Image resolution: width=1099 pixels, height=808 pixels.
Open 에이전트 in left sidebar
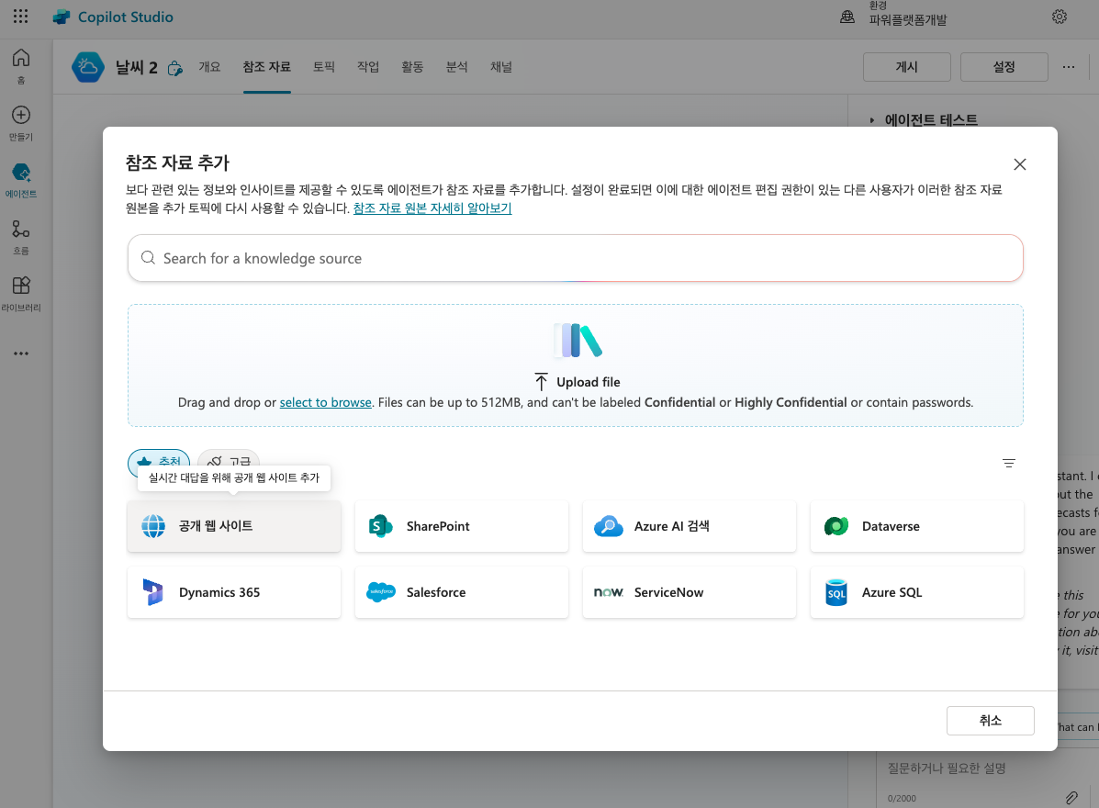click(21, 180)
